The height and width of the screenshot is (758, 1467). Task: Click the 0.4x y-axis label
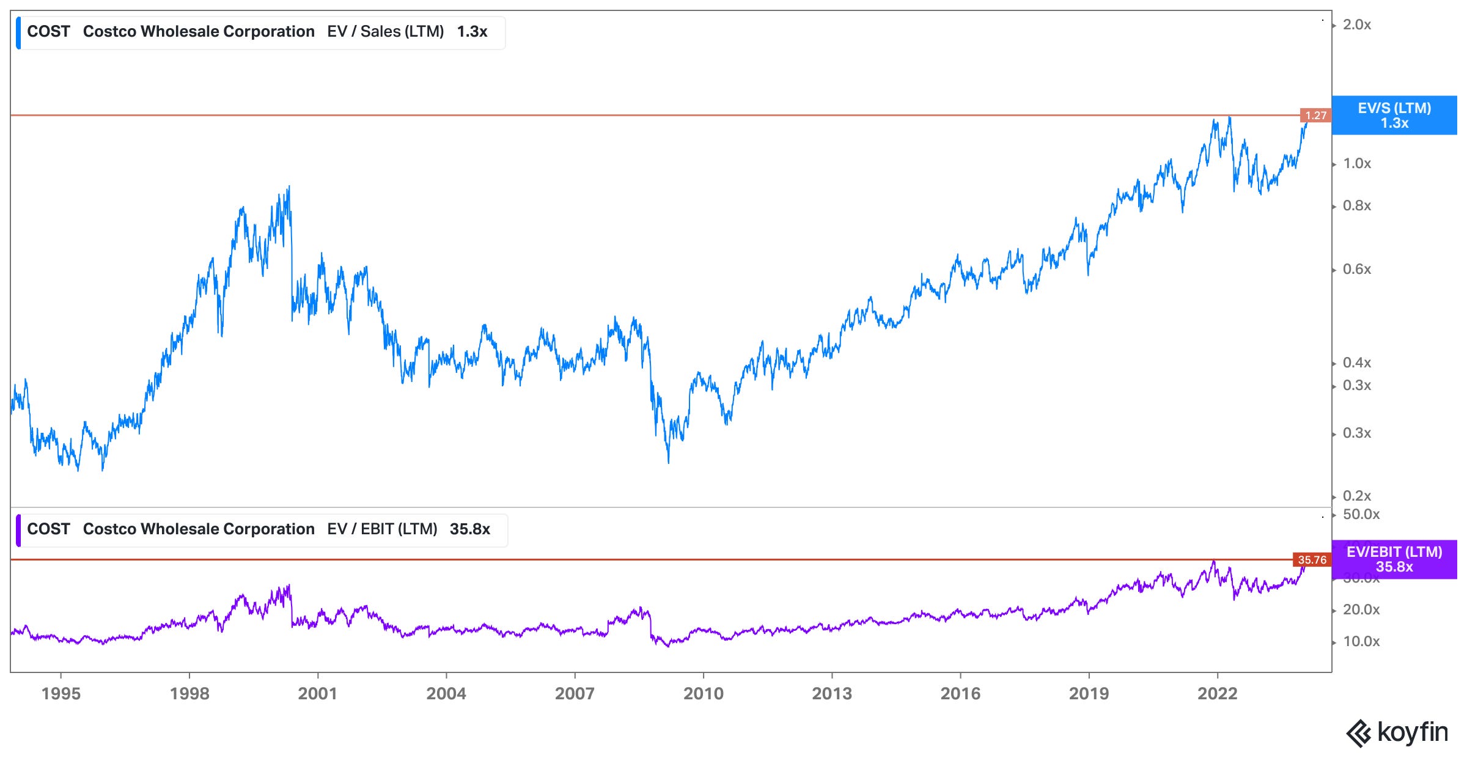1357,363
